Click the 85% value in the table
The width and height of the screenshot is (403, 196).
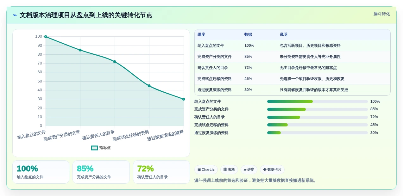248,57
